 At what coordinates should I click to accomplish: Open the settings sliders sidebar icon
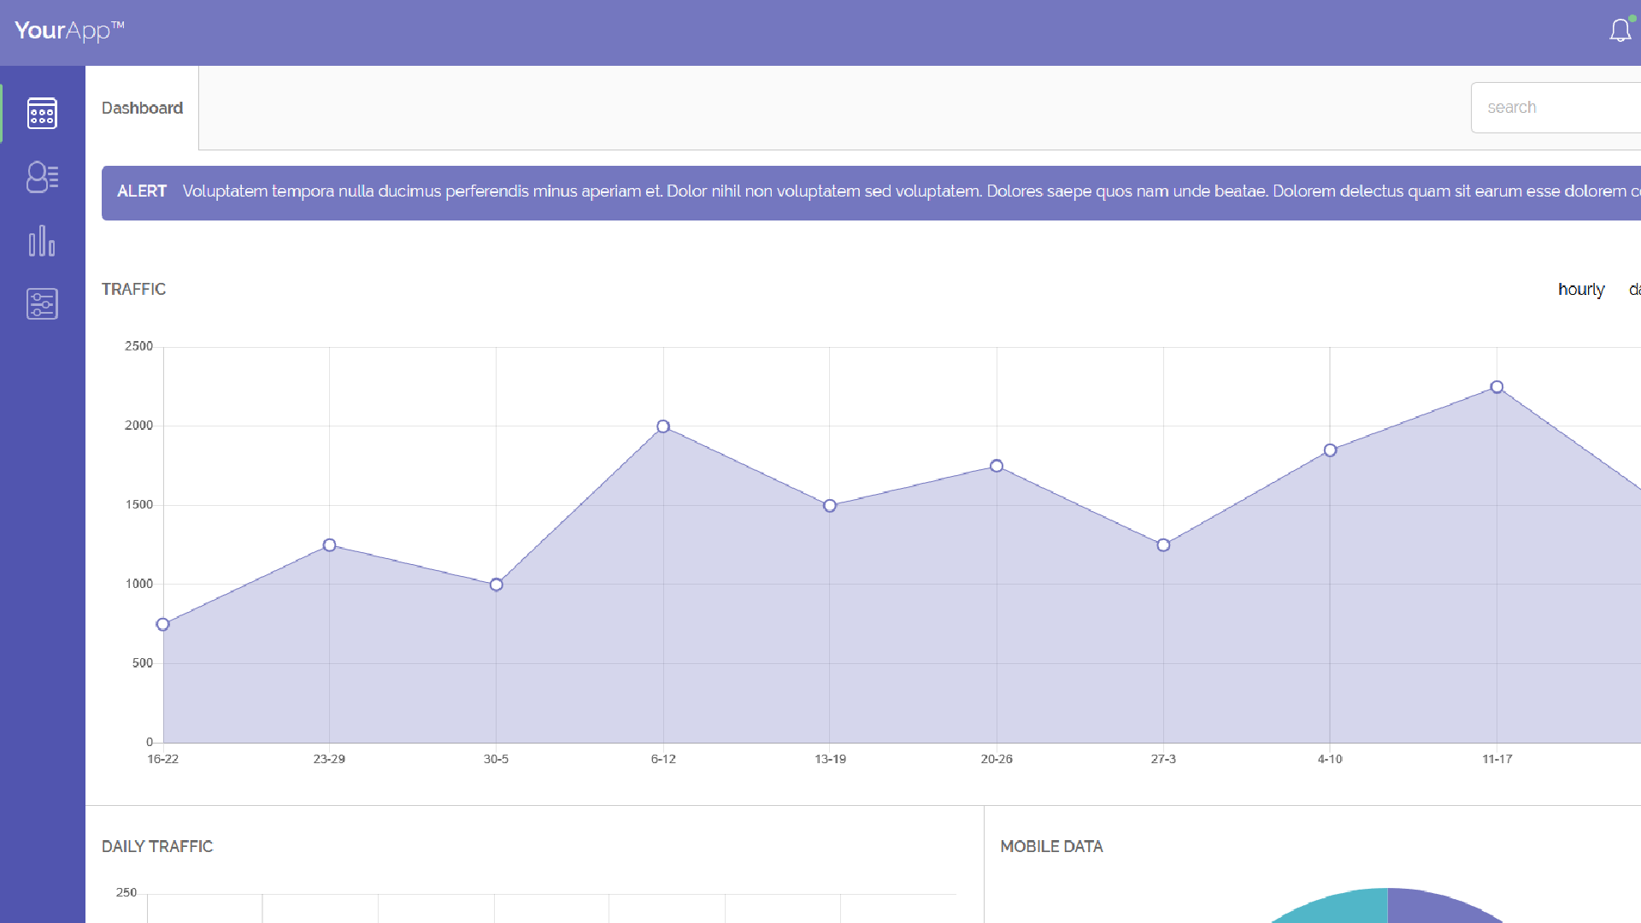pyautogui.click(x=42, y=303)
